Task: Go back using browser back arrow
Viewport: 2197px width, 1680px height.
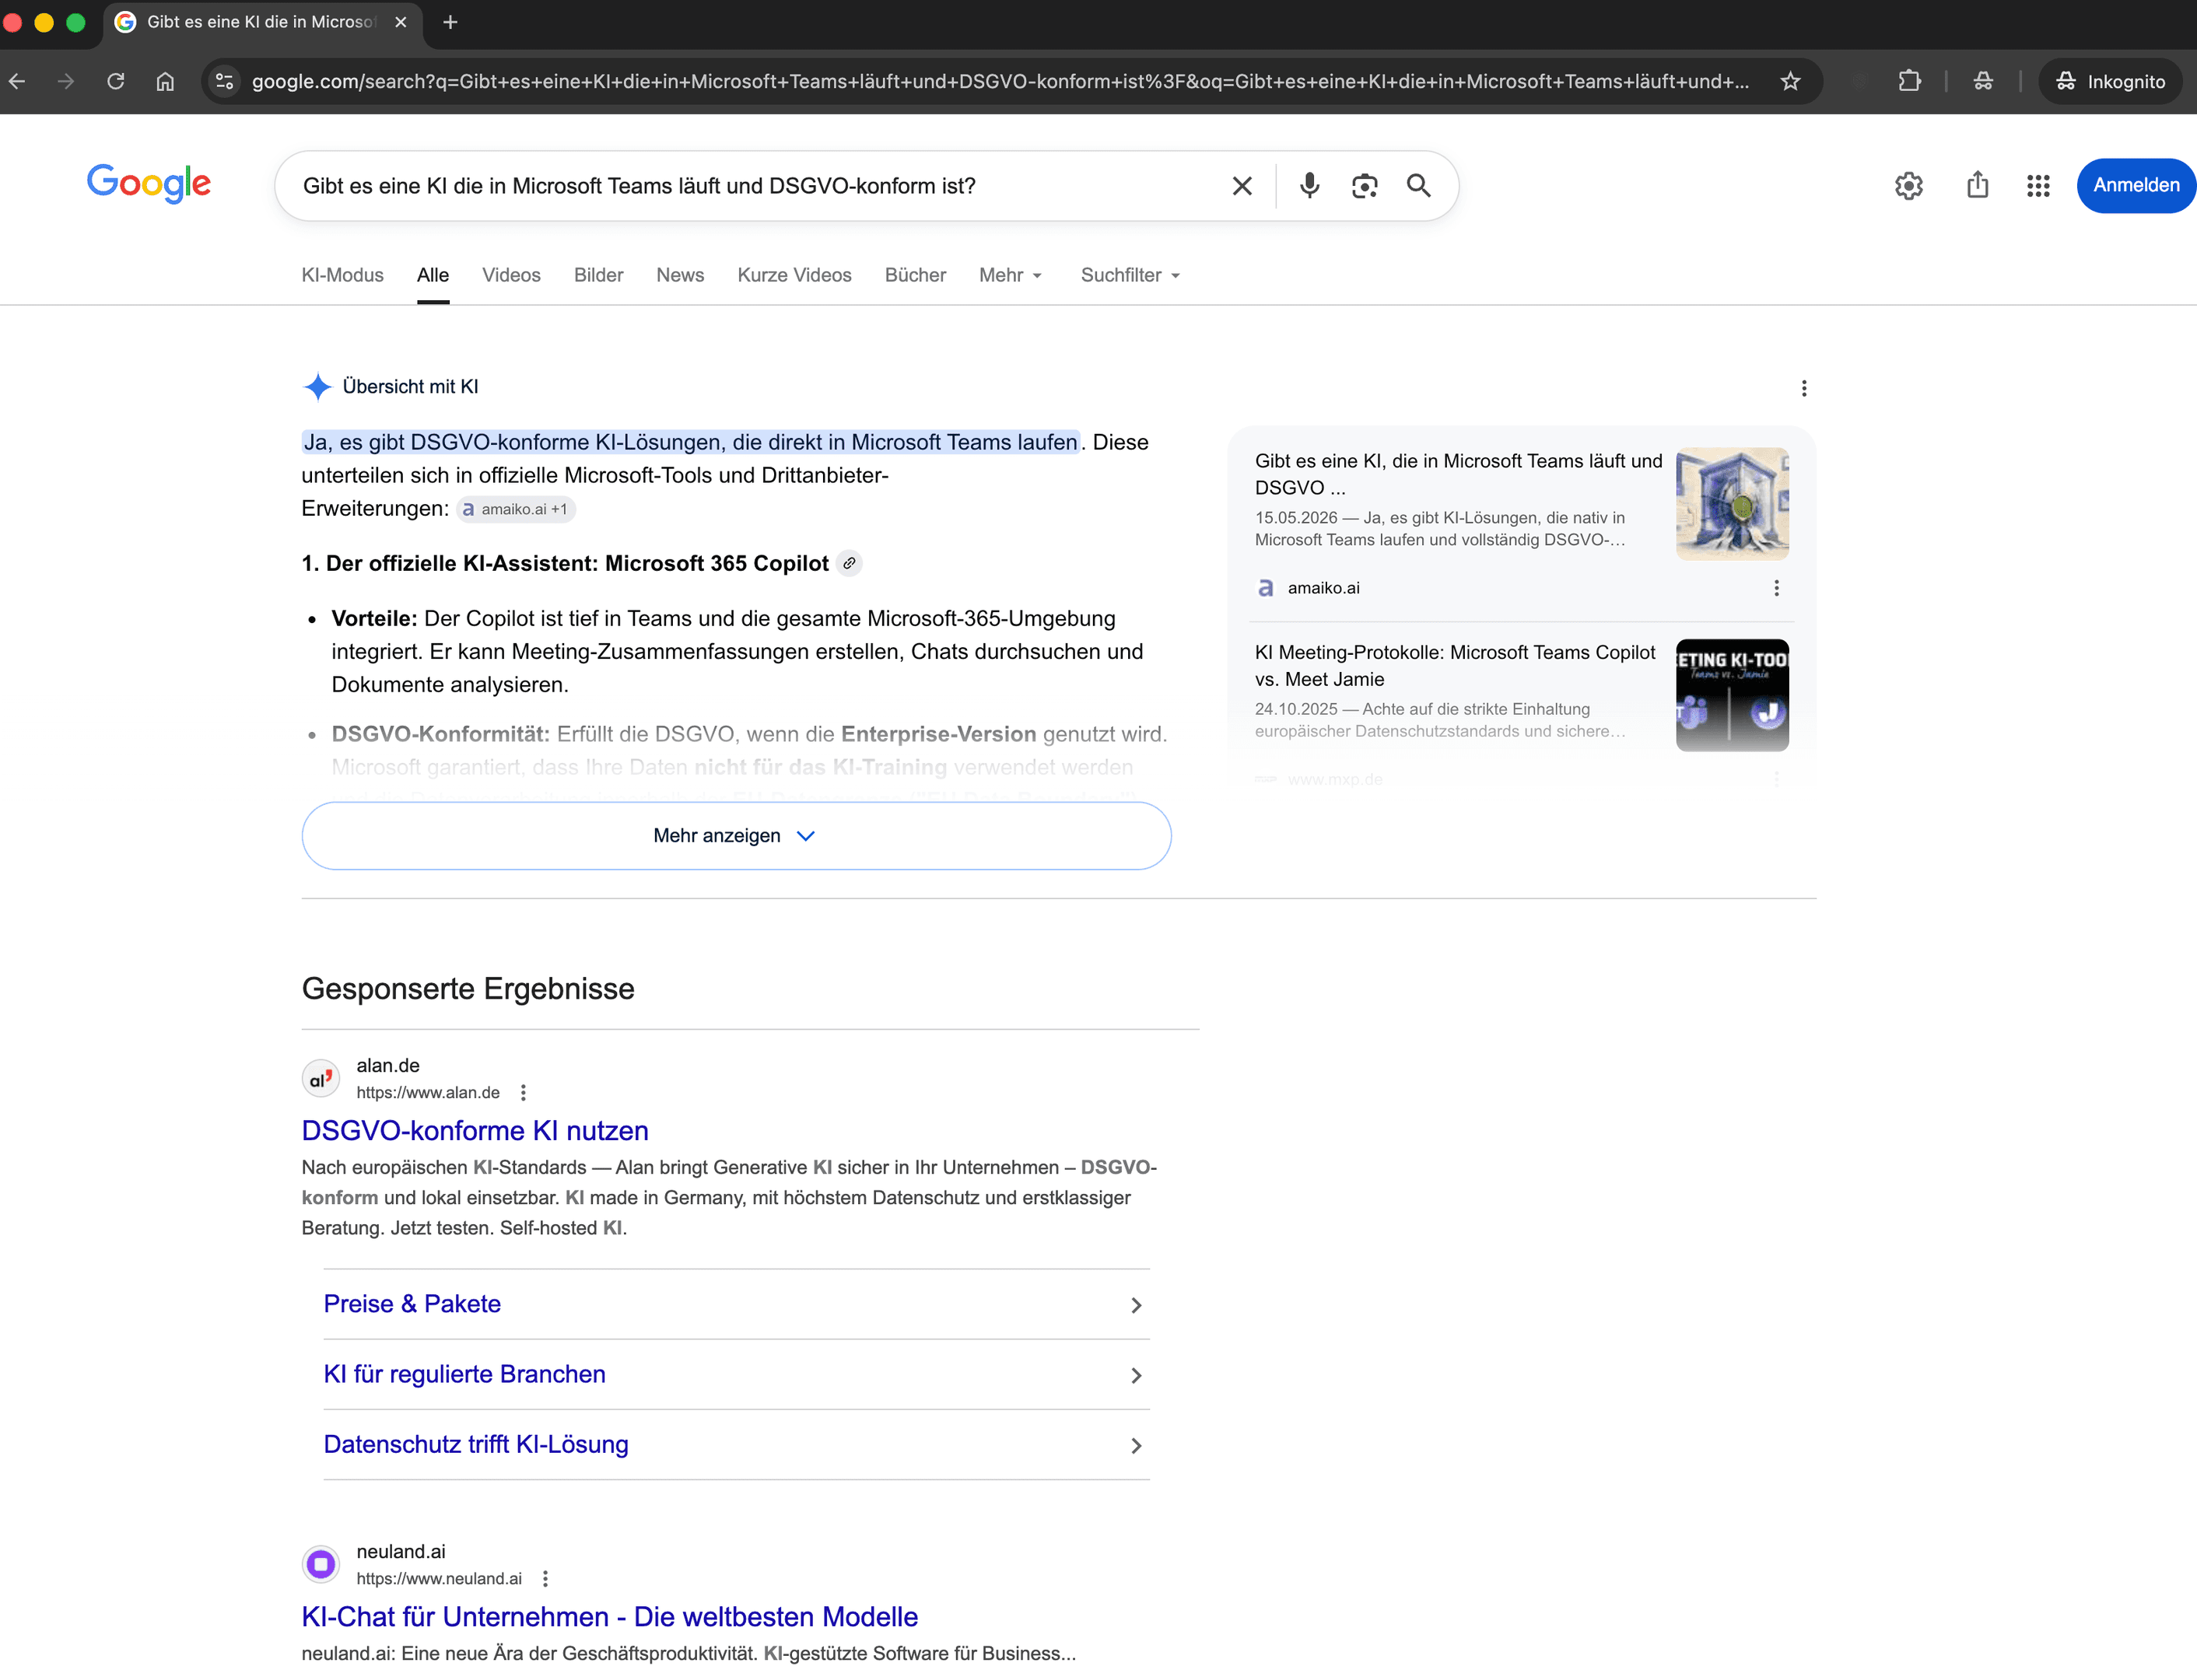Action: (x=17, y=81)
